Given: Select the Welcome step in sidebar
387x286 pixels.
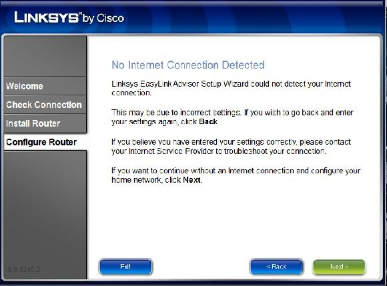Looking at the screenshot, I should point(45,86).
